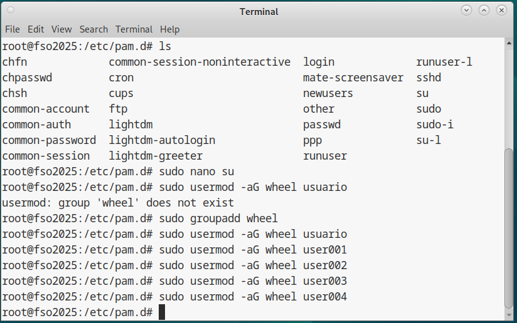Click the sshd file name

[429, 78]
